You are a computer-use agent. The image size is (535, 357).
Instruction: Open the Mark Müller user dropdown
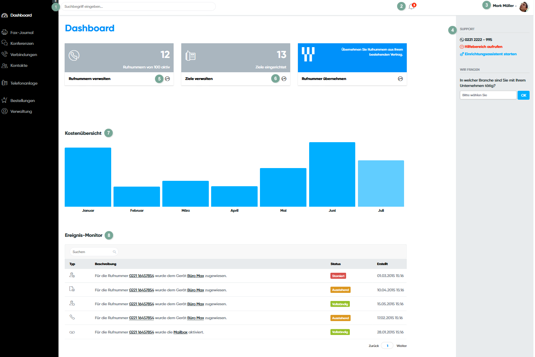click(504, 6)
